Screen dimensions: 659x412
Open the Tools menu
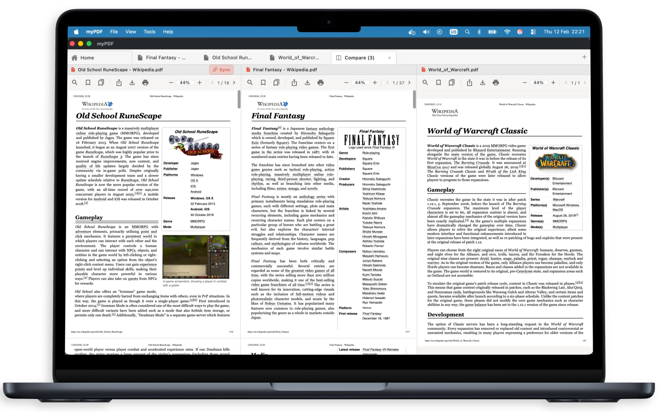[149, 32]
